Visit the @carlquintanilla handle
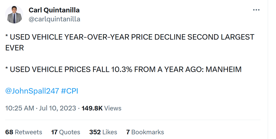The image size is (276, 139). (x=54, y=19)
